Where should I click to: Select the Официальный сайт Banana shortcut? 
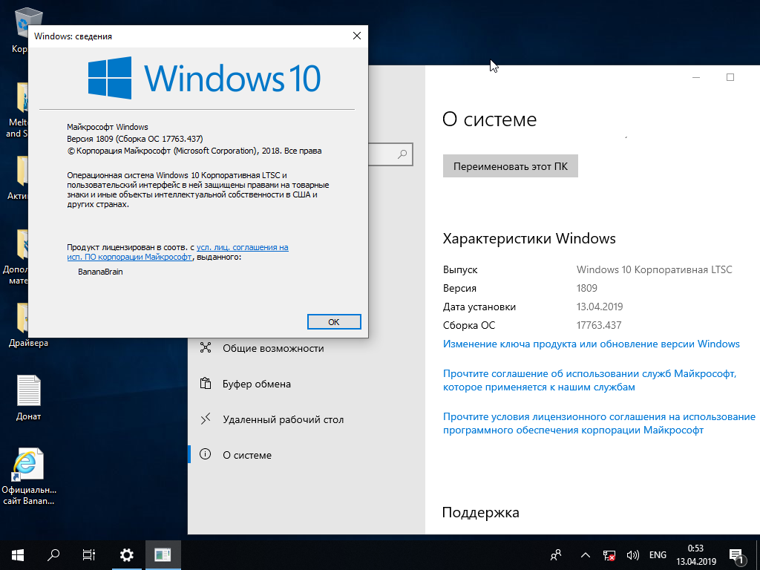[29, 476]
